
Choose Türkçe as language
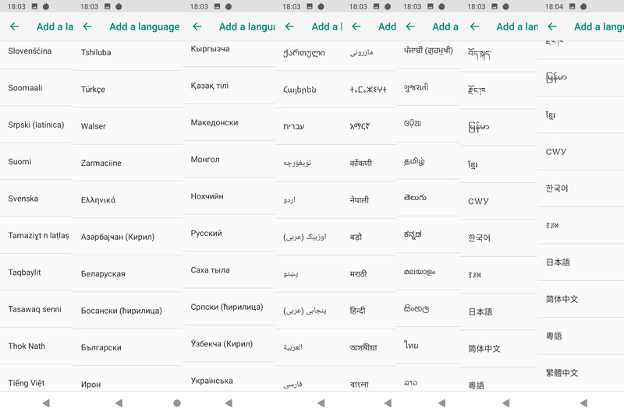coord(93,90)
